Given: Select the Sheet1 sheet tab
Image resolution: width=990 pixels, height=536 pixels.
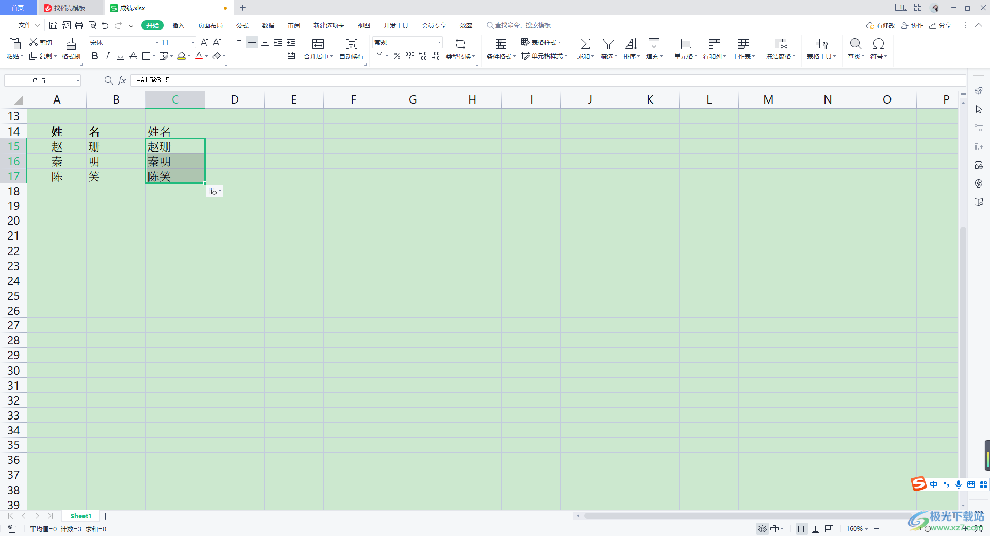Looking at the screenshot, I should click(81, 516).
